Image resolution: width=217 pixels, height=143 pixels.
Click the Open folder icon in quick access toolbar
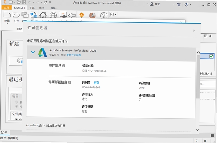click(x=19, y=2)
